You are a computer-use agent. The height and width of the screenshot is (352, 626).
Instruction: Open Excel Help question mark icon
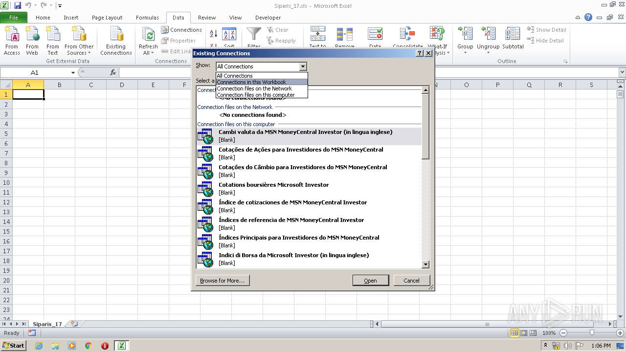pos(588,17)
